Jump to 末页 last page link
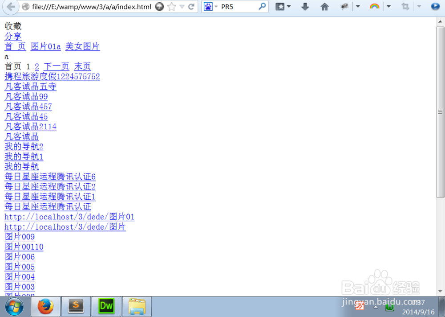The width and height of the screenshot is (445, 317). 83,66
